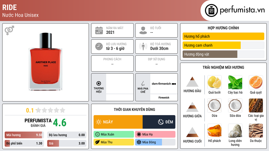Select the Quả quýt note image
Image resolution: width=269 pixels, height=151 pixels.
[x=256, y=82]
